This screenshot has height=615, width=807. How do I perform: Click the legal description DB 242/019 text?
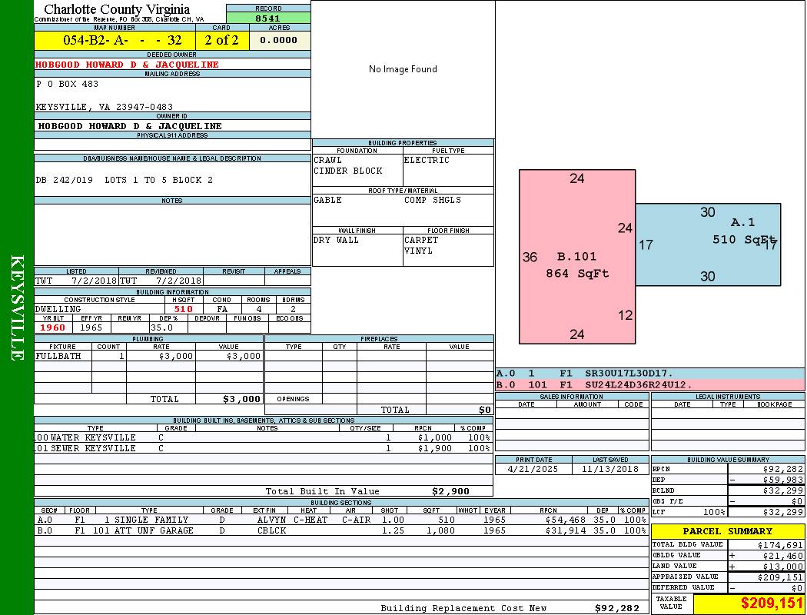125,180
